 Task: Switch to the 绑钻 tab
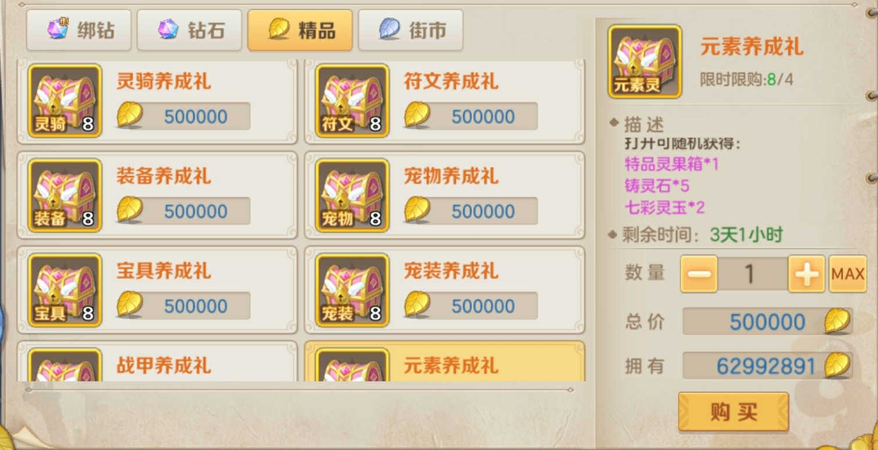tap(78, 30)
